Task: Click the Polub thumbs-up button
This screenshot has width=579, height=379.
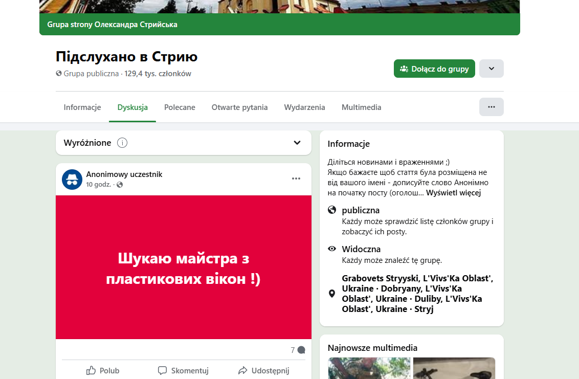Action: point(103,371)
